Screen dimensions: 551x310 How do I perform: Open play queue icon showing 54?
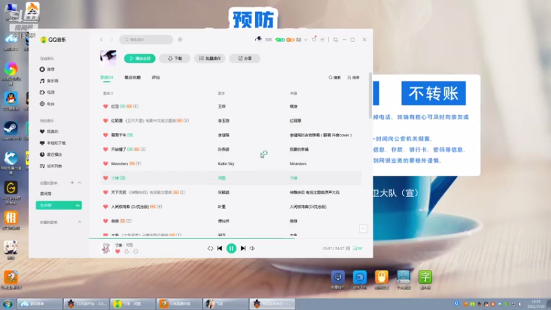357,249
